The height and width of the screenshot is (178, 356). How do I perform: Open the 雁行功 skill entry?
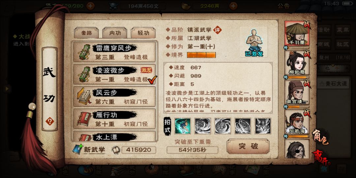[114, 119]
